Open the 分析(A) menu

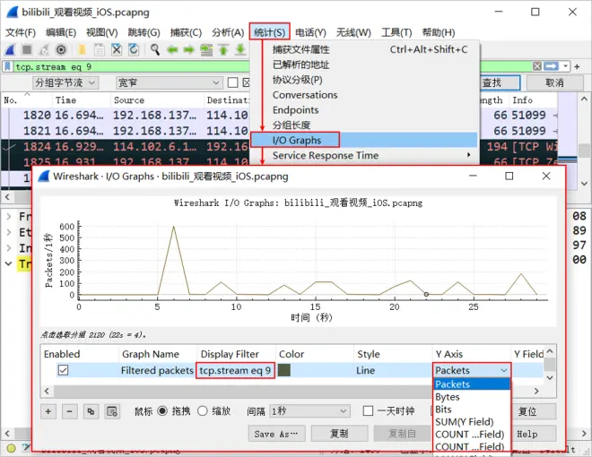228,33
